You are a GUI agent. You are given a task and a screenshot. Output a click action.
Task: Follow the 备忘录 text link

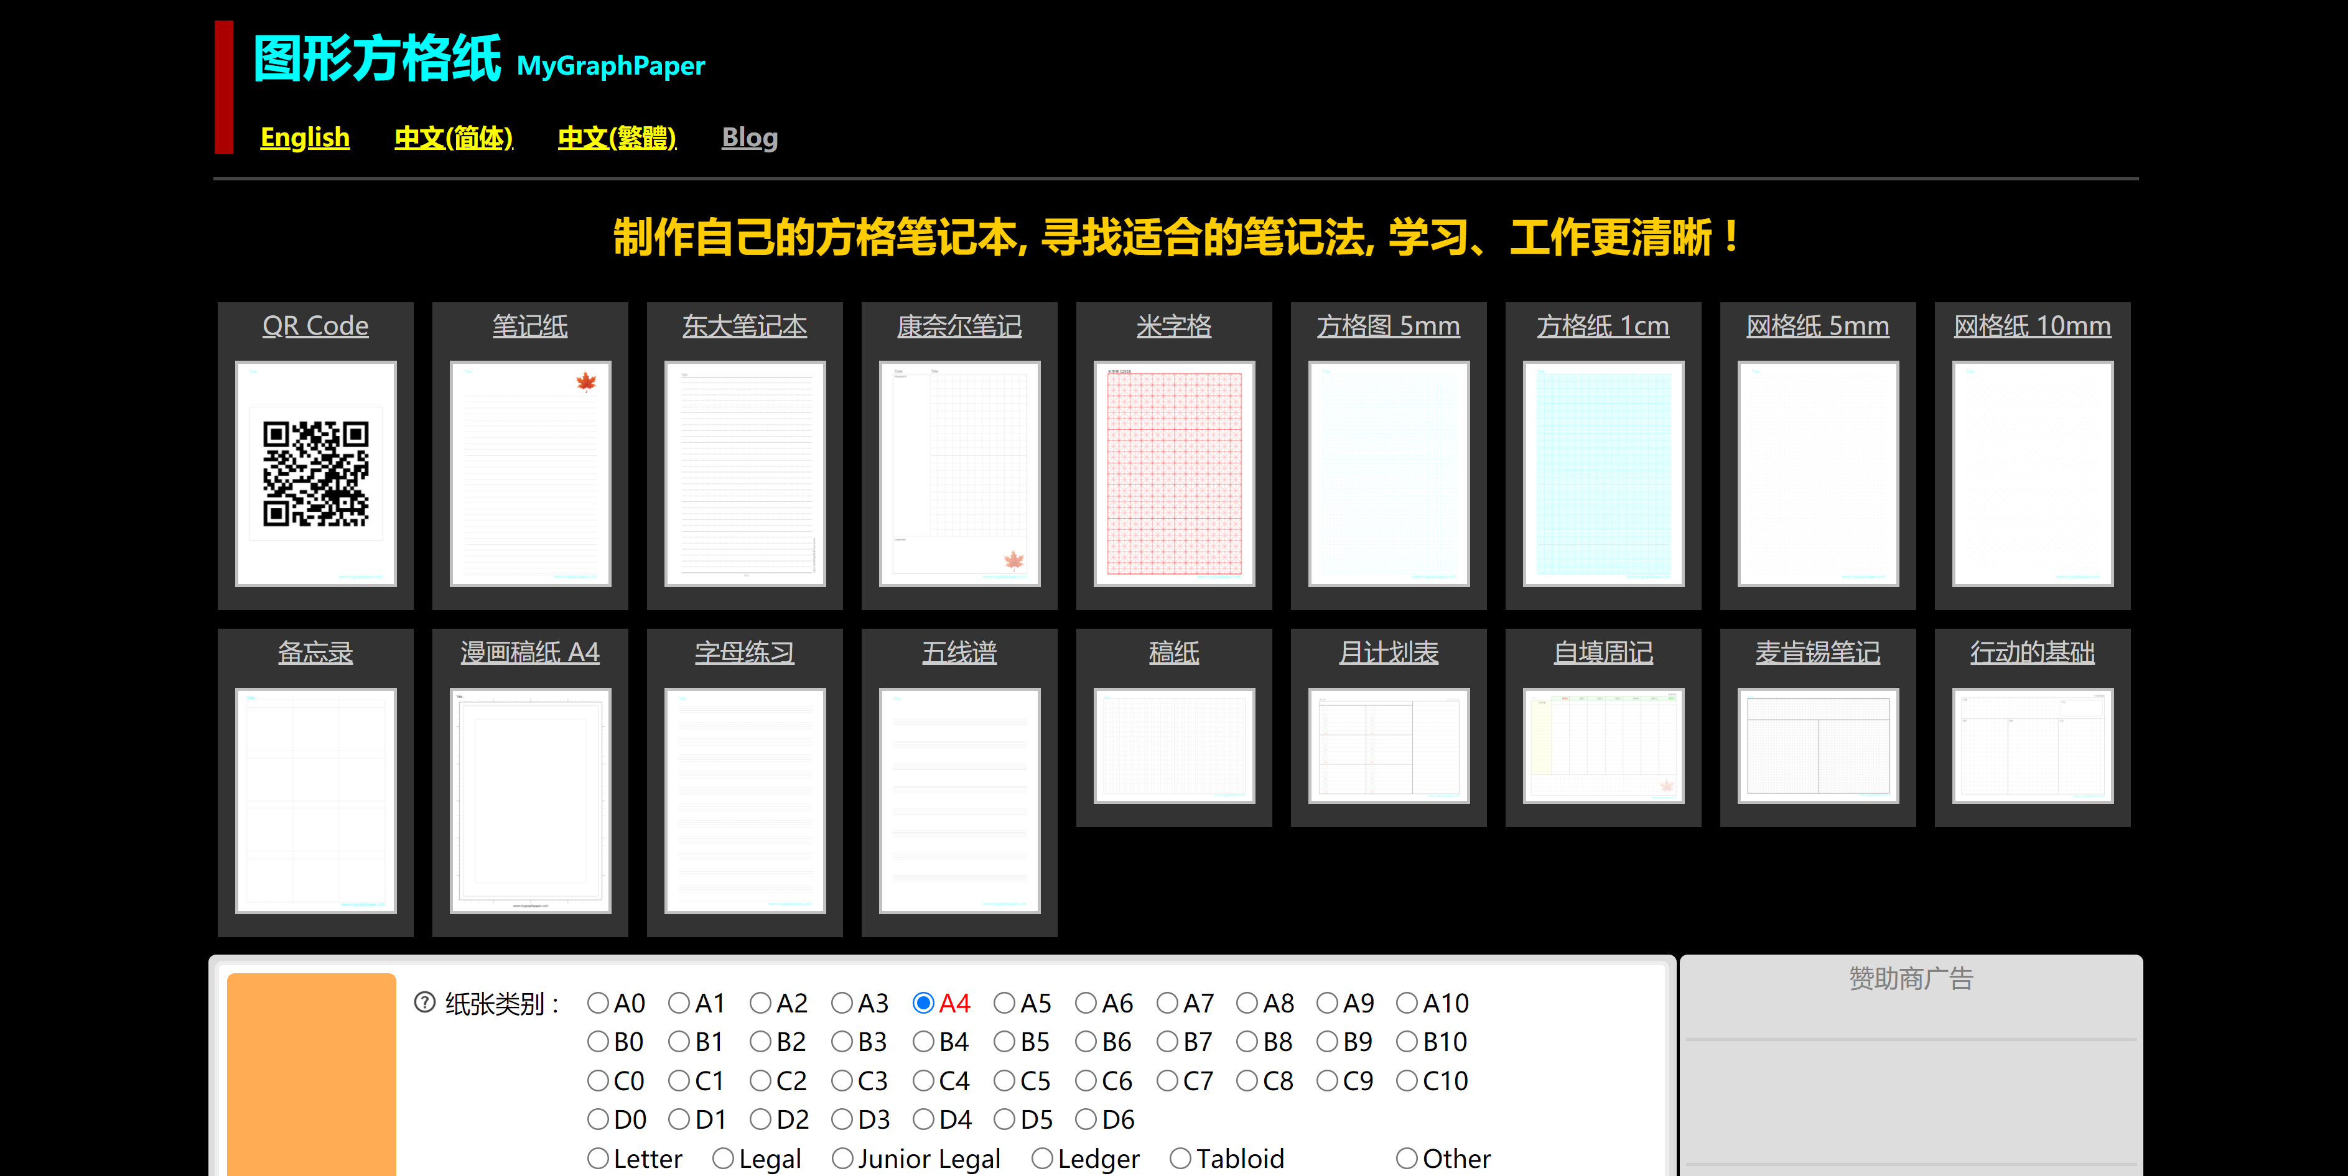[x=315, y=652]
